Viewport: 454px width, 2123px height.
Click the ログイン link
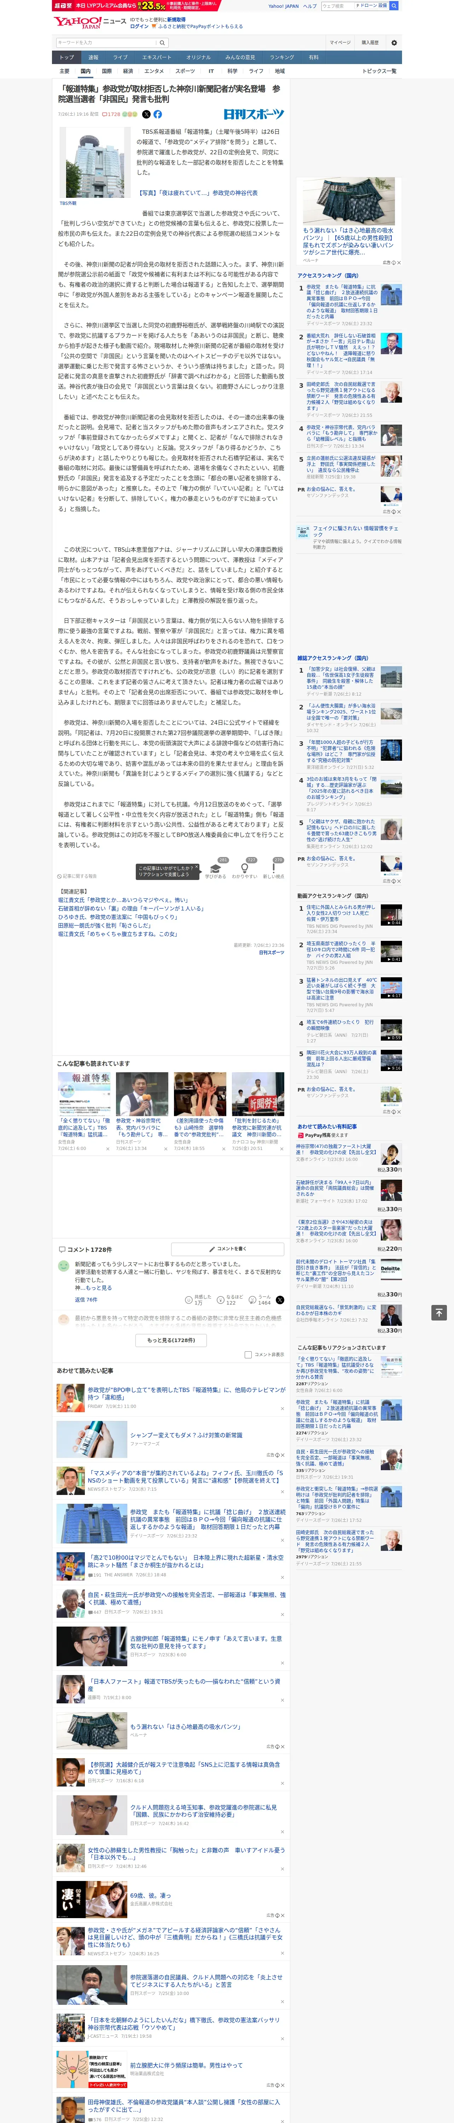click(139, 27)
